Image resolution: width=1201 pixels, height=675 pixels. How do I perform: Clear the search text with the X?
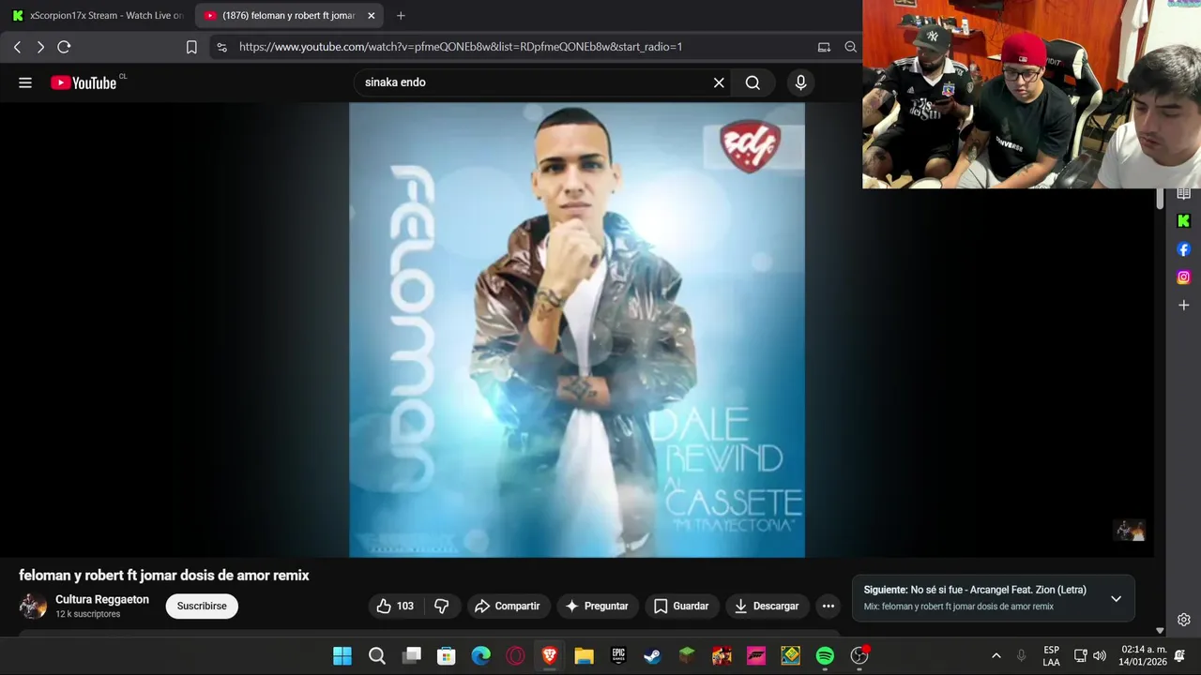(x=719, y=82)
